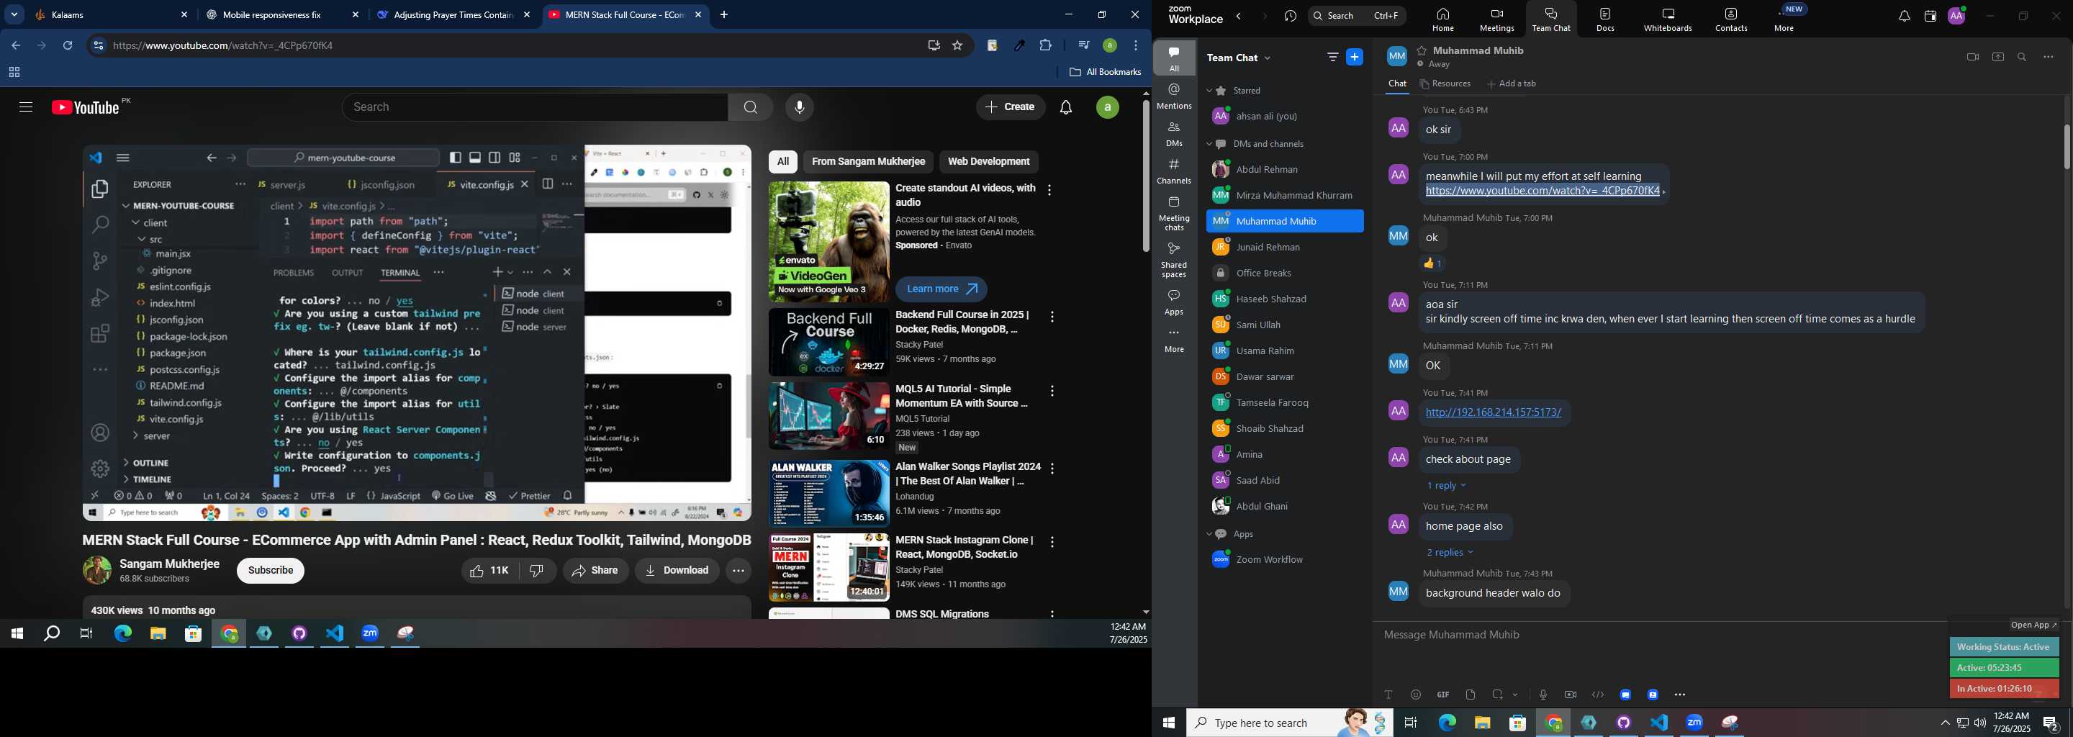Open the Chrome extensions puzzle icon
The width and height of the screenshot is (2073, 737).
[1046, 46]
